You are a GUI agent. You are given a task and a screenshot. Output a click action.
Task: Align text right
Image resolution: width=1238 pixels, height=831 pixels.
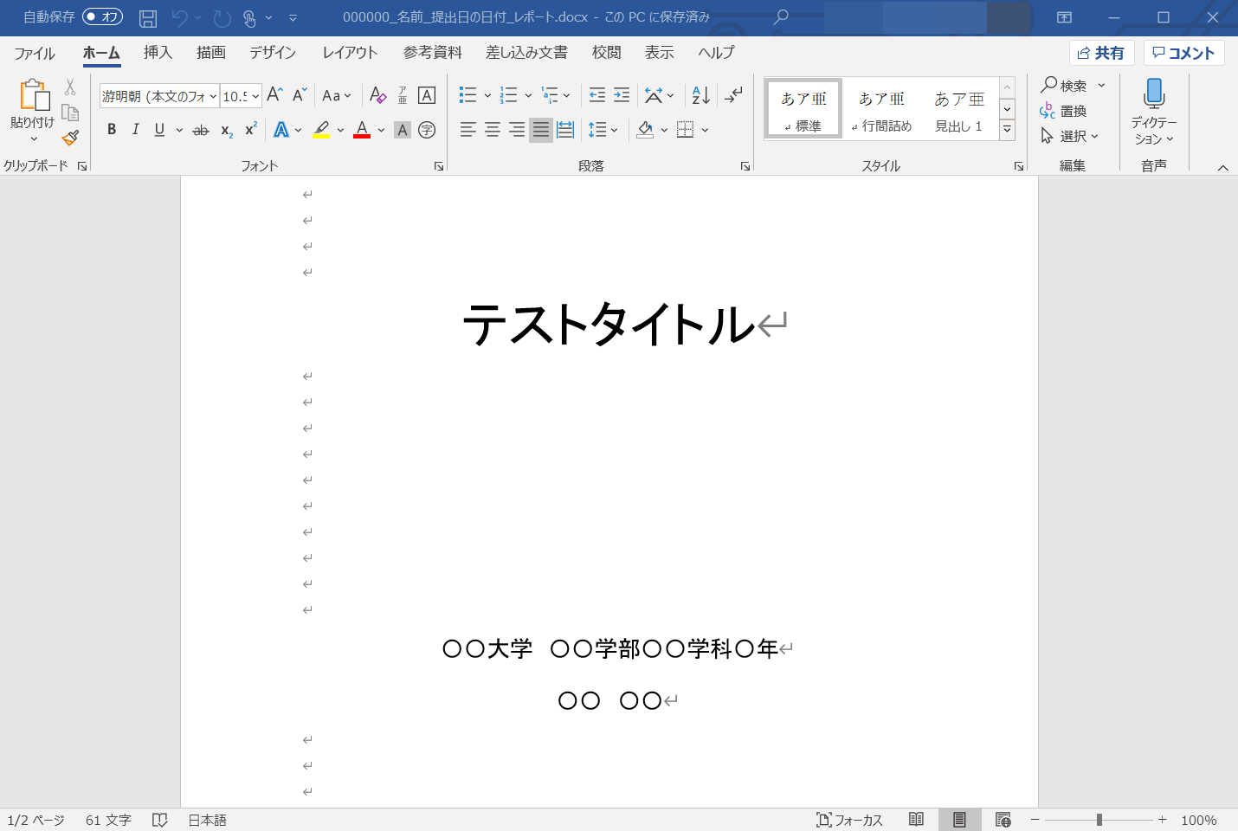(x=517, y=130)
